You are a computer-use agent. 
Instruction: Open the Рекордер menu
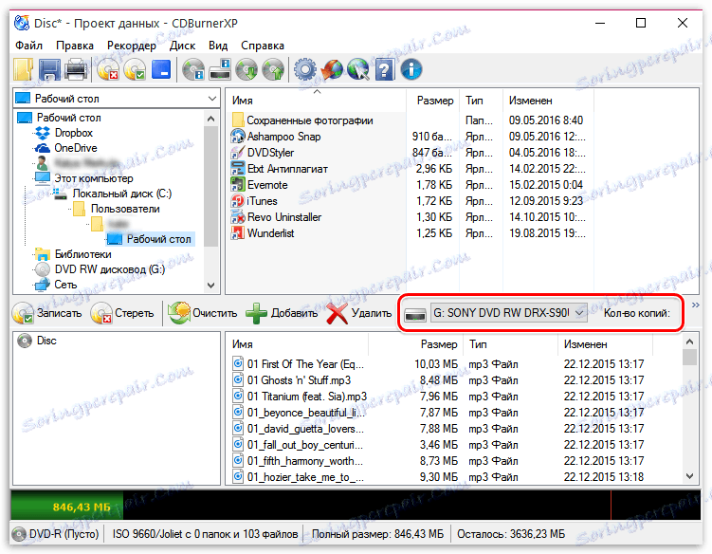click(x=132, y=46)
